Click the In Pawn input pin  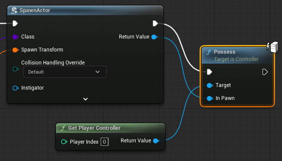[210, 98]
